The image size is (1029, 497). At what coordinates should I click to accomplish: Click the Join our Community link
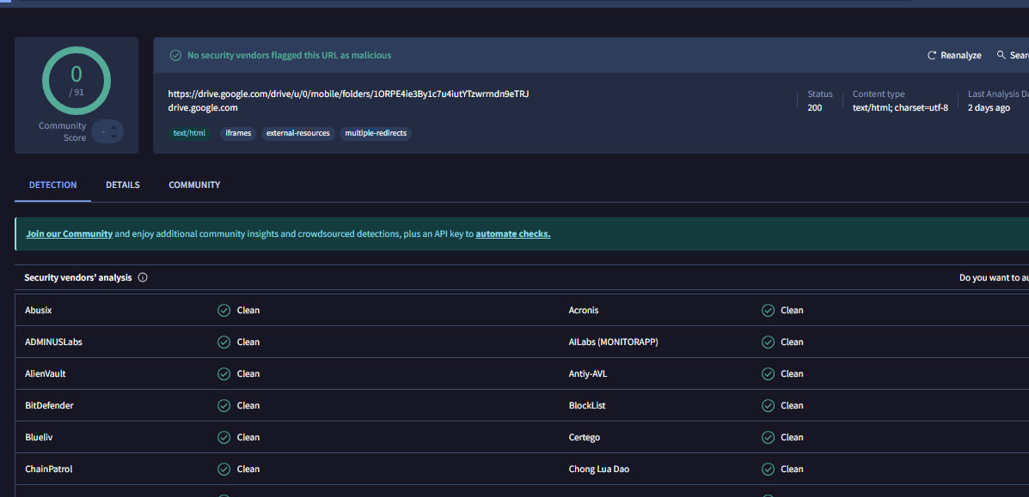click(x=69, y=233)
